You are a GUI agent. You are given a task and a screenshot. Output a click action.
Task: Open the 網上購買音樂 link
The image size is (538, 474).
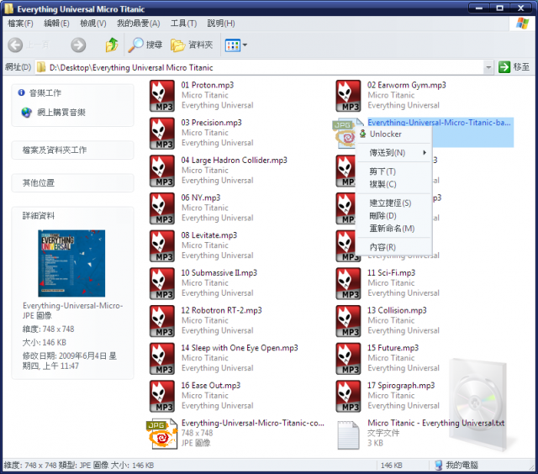click(61, 113)
